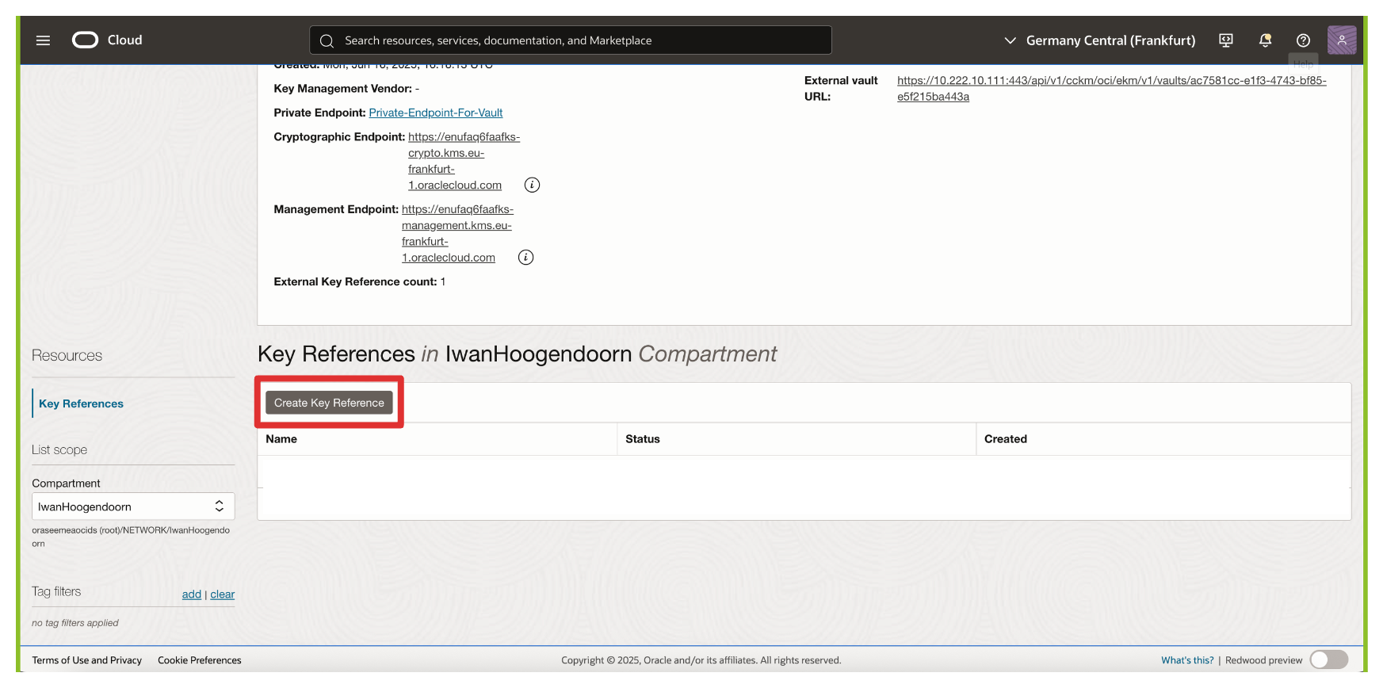
Task: Toggle the Redwood preview switch
Action: tap(1328, 659)
